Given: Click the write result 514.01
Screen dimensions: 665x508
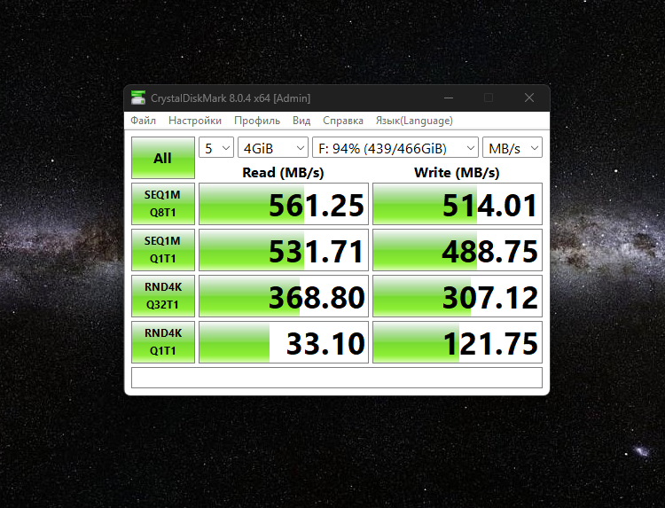Looking at the screenshot, I should point(458,204).
